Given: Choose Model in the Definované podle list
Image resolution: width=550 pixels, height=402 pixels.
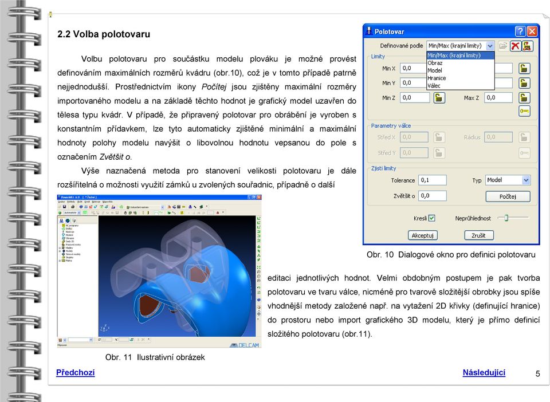Looking at the screenshot, I should (x=461, y=70).
